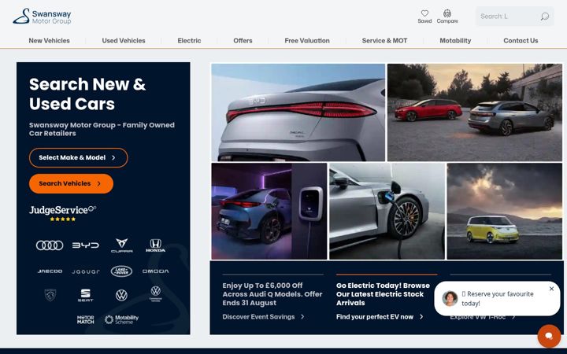Open the JudgeService five-star rating
Screen dimensions: 567x354
click(x=62, y=213)
